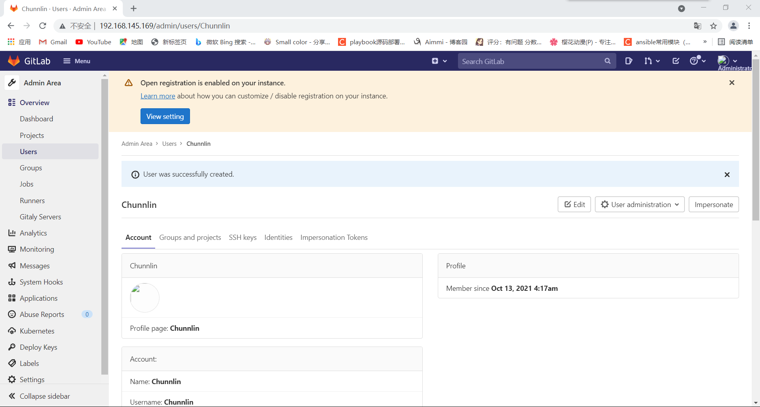The width and height of the screenshot is (760, 407).
Task: Click the Overview sidebar icon
Action: click(12, 103)
